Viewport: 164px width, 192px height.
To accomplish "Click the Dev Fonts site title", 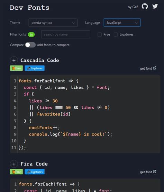I will 29,8.
